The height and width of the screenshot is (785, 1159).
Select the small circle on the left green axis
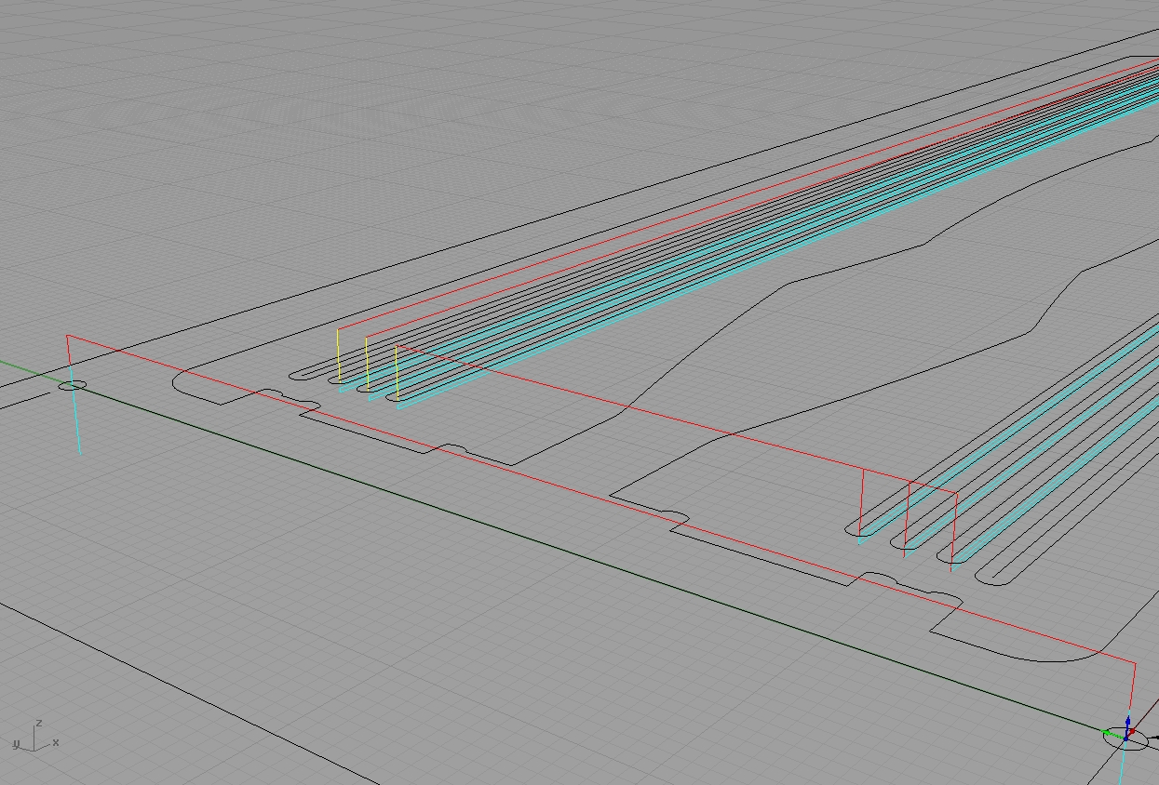coord(73,385)
